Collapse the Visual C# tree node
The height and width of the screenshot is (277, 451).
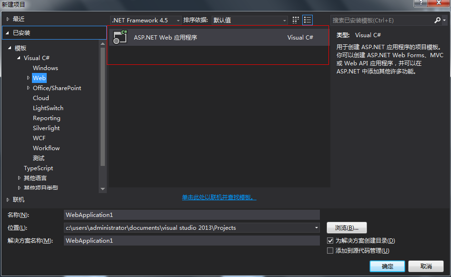click(19, 58)
